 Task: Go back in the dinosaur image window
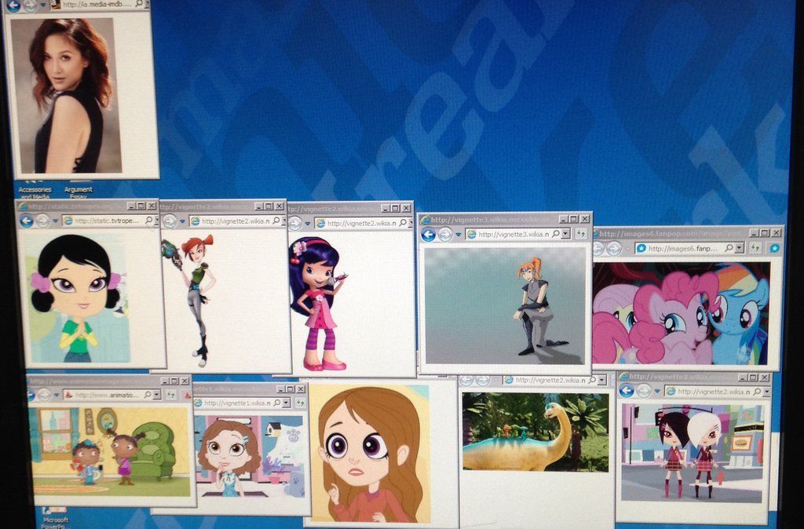(466, 380)
